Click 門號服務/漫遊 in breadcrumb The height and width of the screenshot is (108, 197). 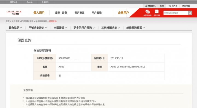click(27, 21)
